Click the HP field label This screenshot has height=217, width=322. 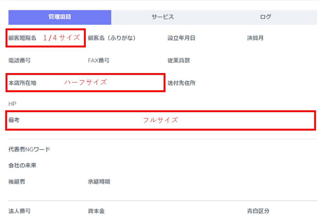tap(12, 104)
